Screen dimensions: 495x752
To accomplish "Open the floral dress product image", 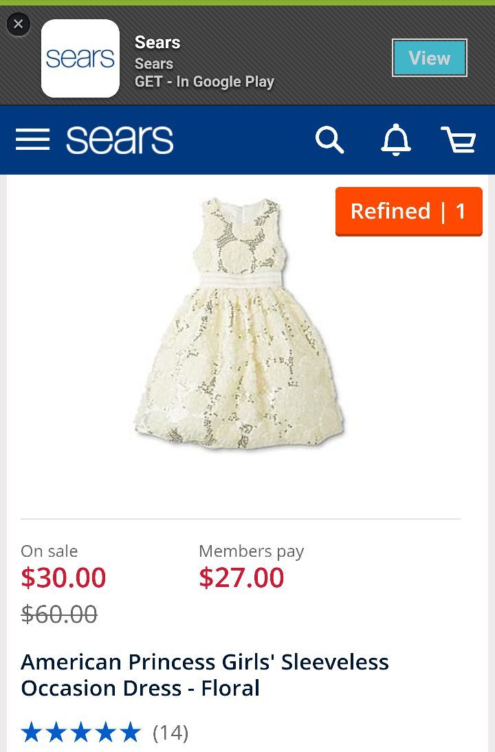I will 239,324.
